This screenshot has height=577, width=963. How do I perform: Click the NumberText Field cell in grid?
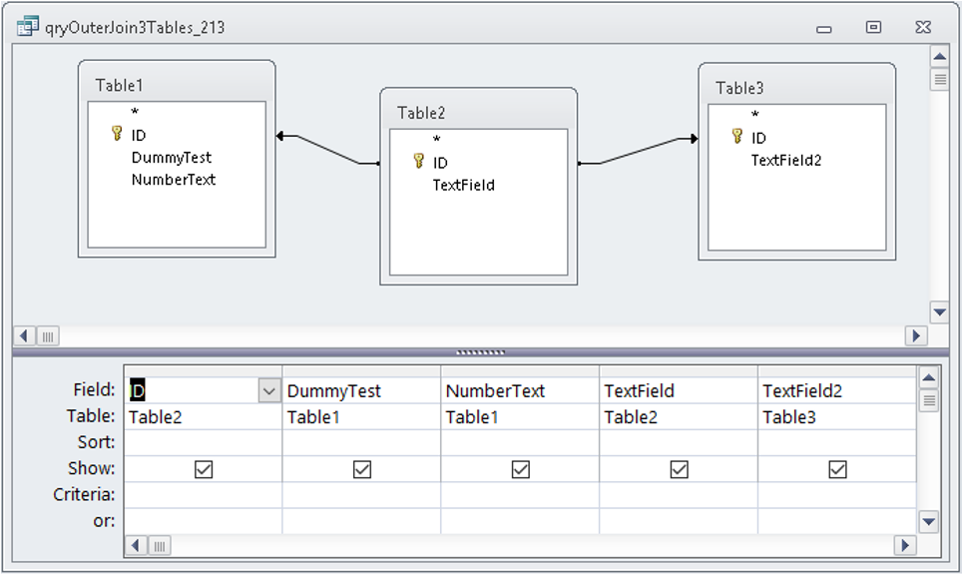(x=520, y=390)
